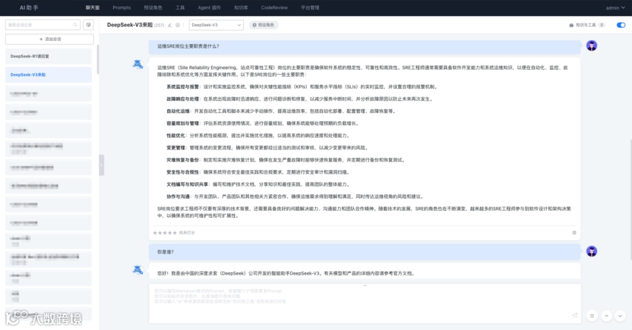Screen dimensions: 632x330
Task: Open the 聊天室 tab
Action: click(92, 8)
